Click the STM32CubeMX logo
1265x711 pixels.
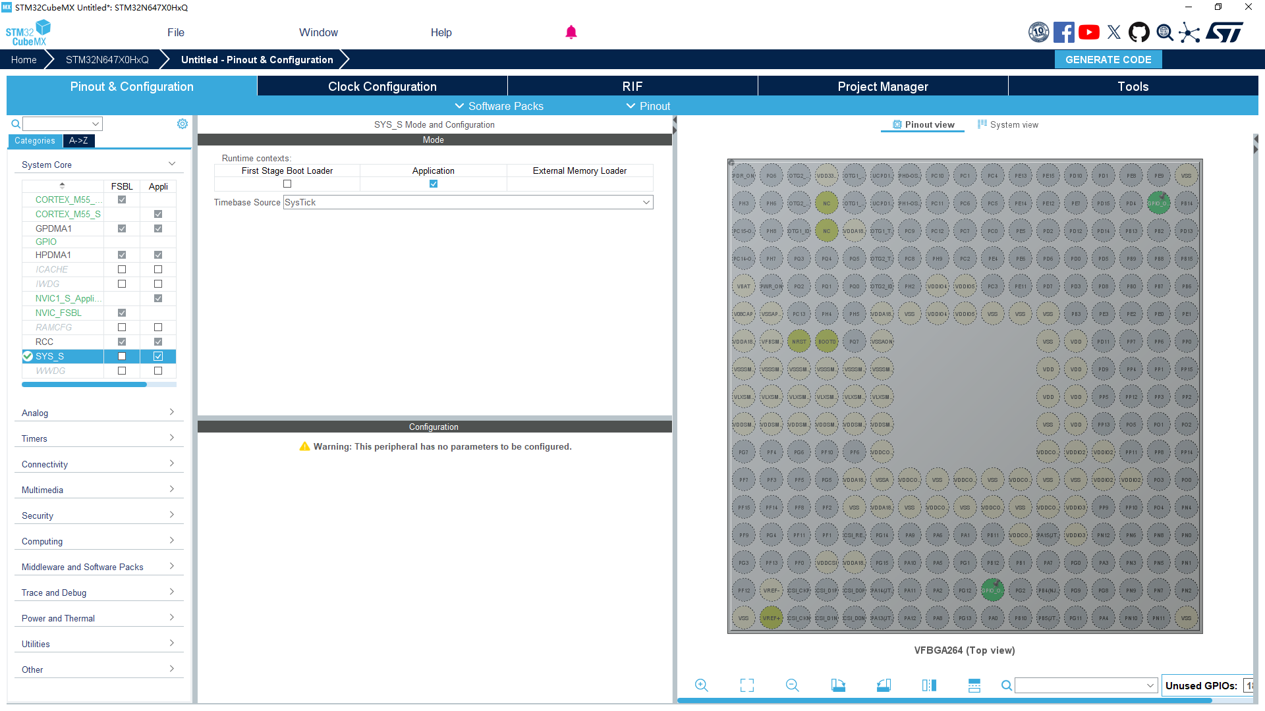click(28, 33)
